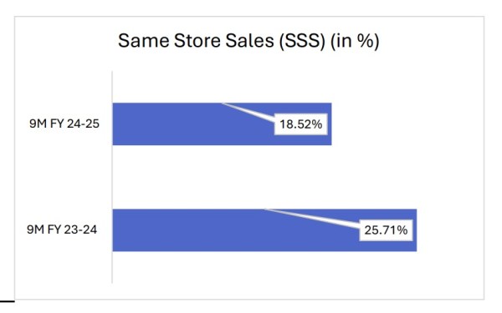
Task: Click the chart's outer border frame
Action: coord(484,158)
